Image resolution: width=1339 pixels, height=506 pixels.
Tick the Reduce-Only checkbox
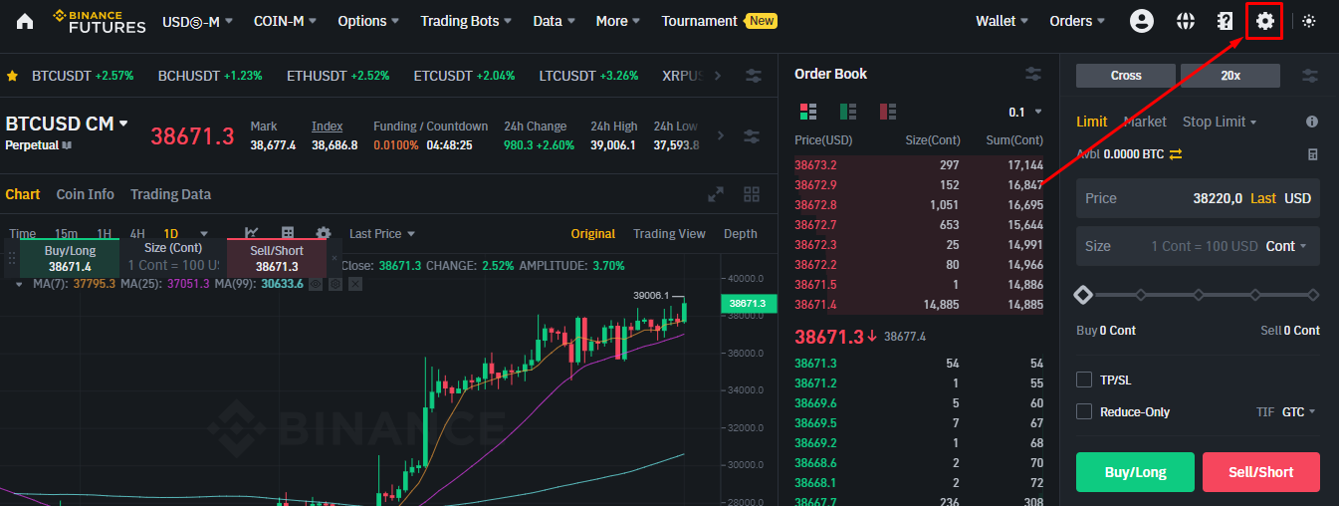[1084, 411]
